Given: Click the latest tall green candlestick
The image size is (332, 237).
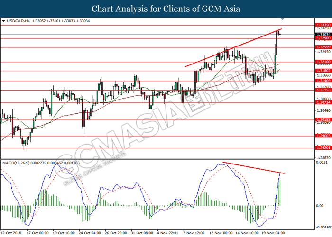Looking at the screenshot, I should pos(277,44).
